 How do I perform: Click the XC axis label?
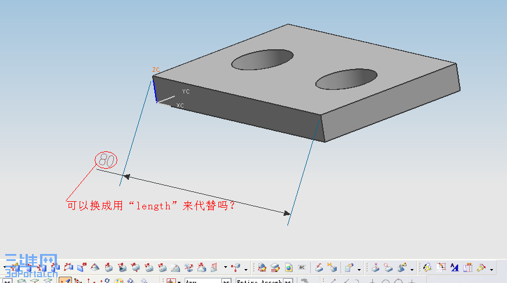(180, 106)
